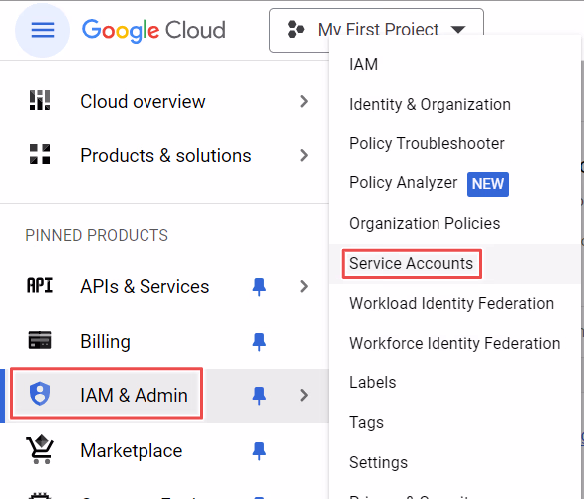Expand the APIs & Services chevron
584x499 pixels.
304,286
